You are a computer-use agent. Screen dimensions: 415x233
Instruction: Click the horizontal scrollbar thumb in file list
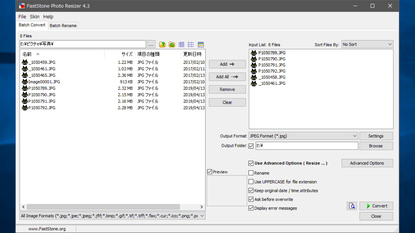(x=103, y=207)
